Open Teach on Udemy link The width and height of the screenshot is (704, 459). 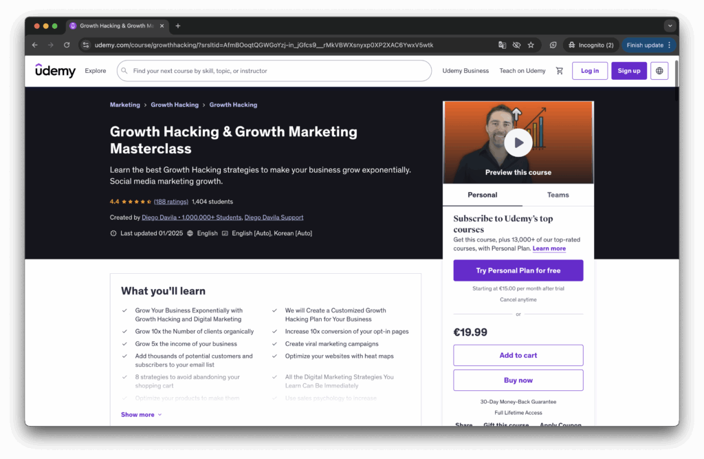pos(522,71)
